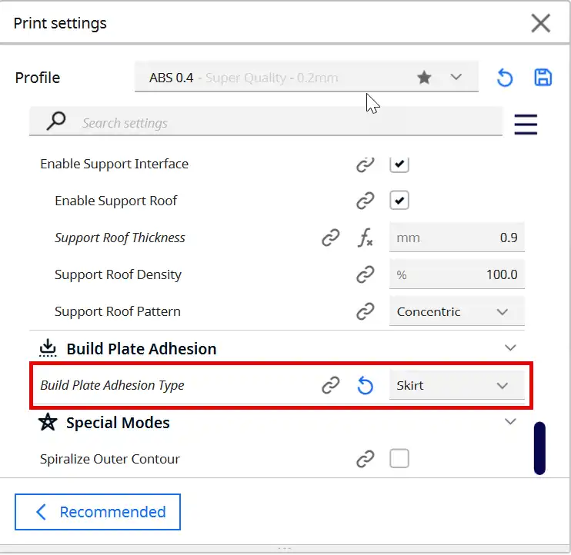
Task: Enable the Spiralize Outer Contour checkbox
Action: click(x=399, y=459)
